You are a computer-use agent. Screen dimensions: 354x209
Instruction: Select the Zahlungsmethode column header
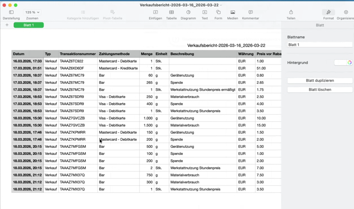(x=119, y=54)
